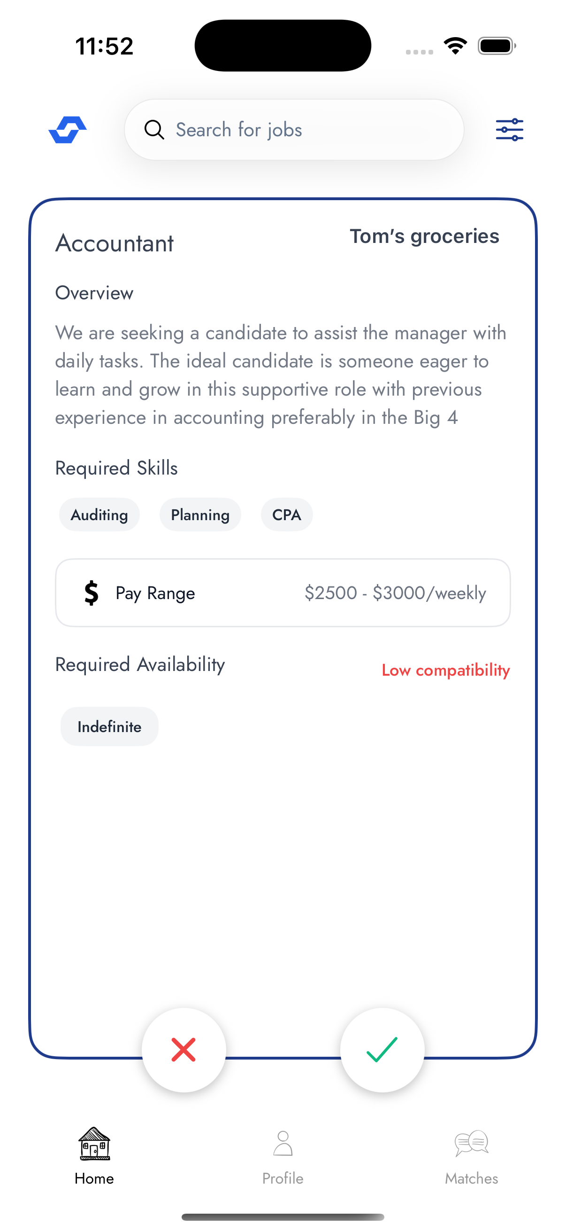The width and height of the screenshot is (566, 1232).
Task: Tap the blue app logo icon
Action: 67,130
